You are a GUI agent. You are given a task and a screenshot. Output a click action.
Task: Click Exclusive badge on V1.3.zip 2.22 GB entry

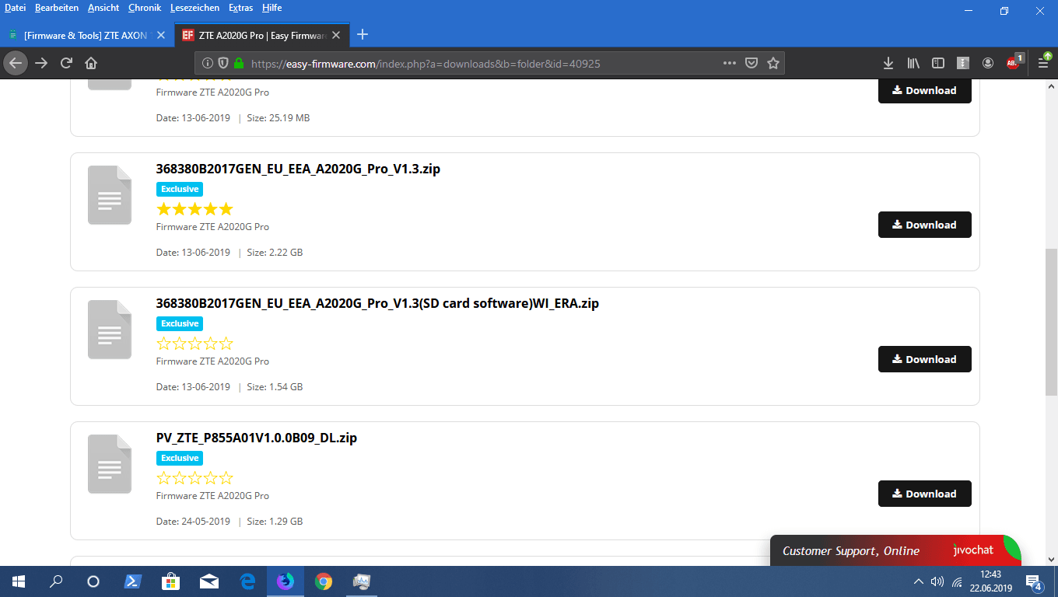coord(180,189)
